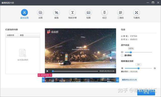
Task: Open the 裁剪 crop tool
Action: 56,12
